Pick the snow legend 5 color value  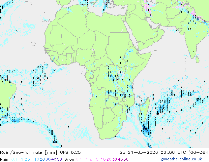[97, 159]
